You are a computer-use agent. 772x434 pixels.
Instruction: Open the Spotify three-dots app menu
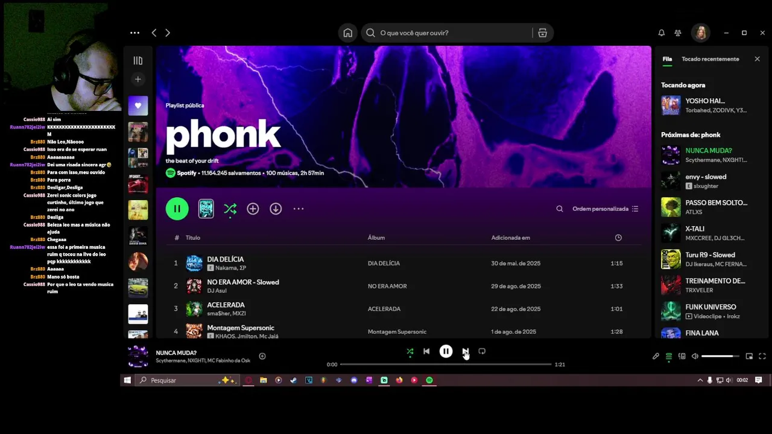click(134, 33)
